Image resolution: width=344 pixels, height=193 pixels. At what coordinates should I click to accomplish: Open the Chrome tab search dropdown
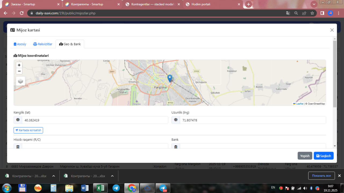click(x=314, y=4)
